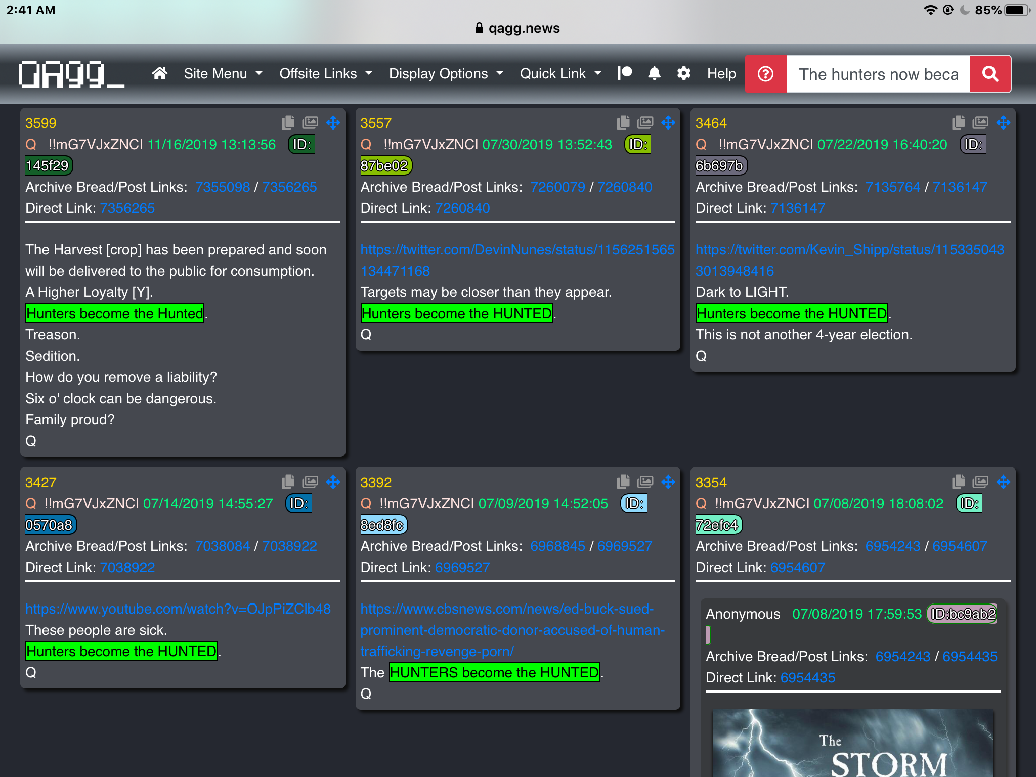Screen dimensions: 1036x777
Task: Copy post 3599 using the copy icon
Action: 288,122
